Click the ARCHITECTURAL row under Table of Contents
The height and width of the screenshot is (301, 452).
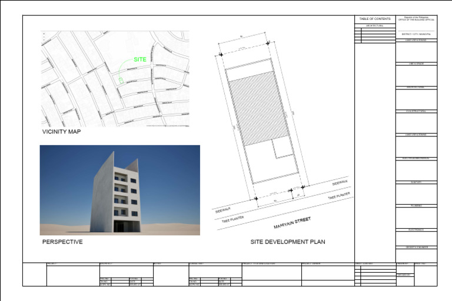pos(375,26)
